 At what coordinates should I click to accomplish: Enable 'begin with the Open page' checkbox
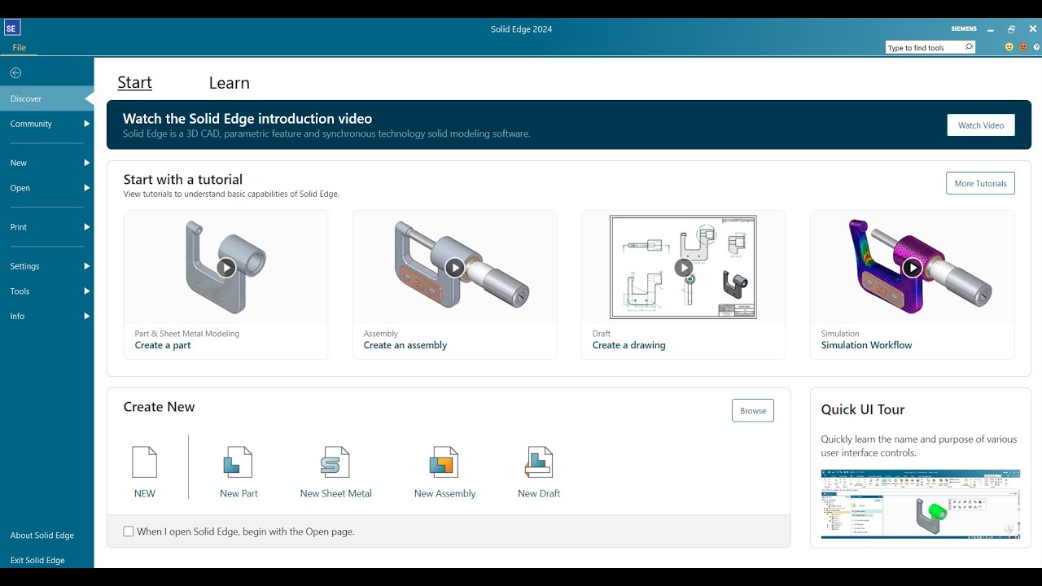pos(129,531)
